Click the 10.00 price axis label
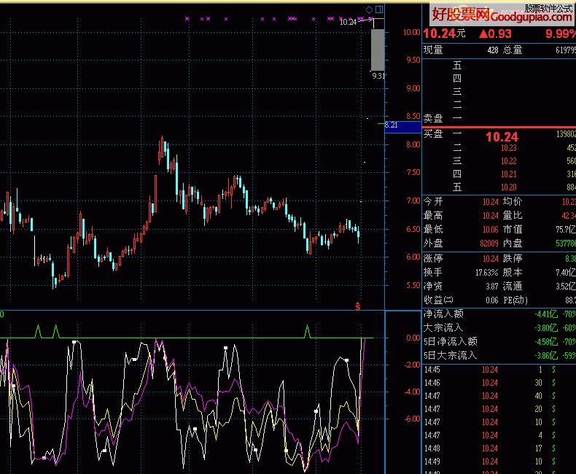 tap(411, 32)
